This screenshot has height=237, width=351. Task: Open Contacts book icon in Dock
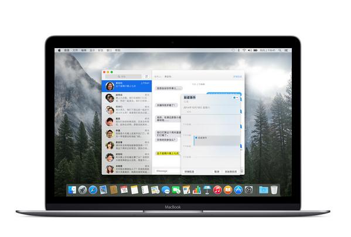[x=114, y=190]
